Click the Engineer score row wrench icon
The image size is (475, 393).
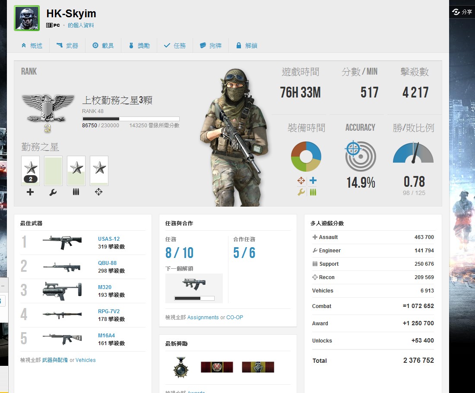pos(315,251)
